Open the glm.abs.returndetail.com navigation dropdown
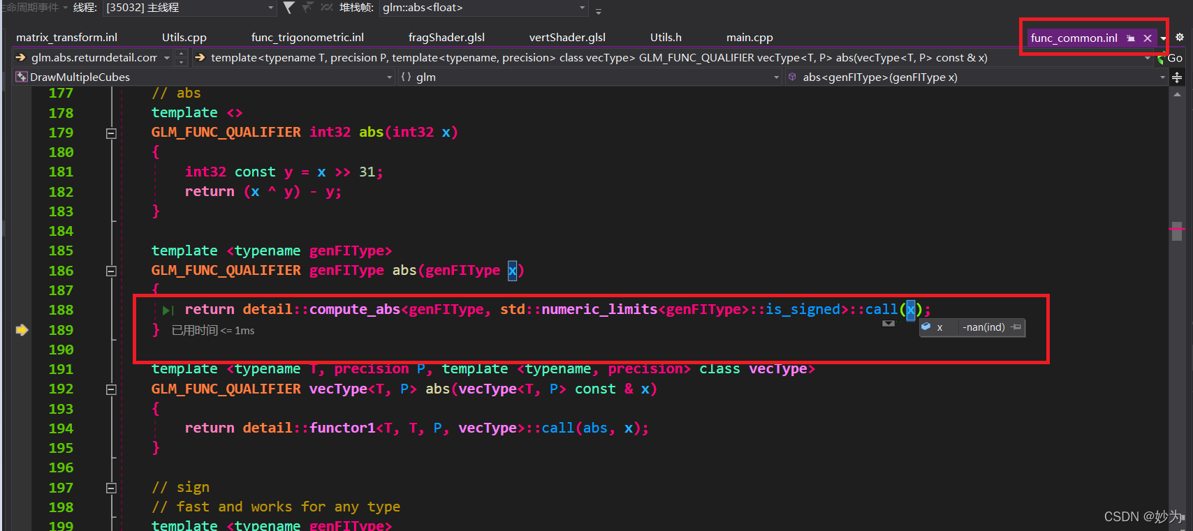This screenshot has width=1193, height=531. click(92, 58)
